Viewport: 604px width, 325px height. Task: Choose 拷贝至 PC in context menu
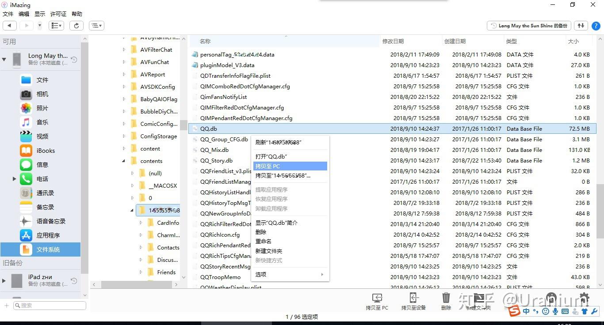coord(290,166)
